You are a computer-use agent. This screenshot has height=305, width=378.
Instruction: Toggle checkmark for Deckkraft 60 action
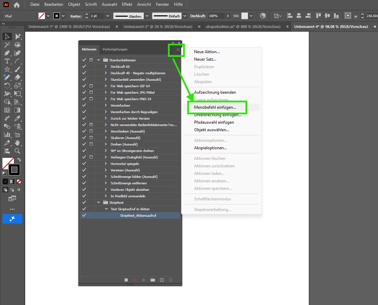point(84,66)
